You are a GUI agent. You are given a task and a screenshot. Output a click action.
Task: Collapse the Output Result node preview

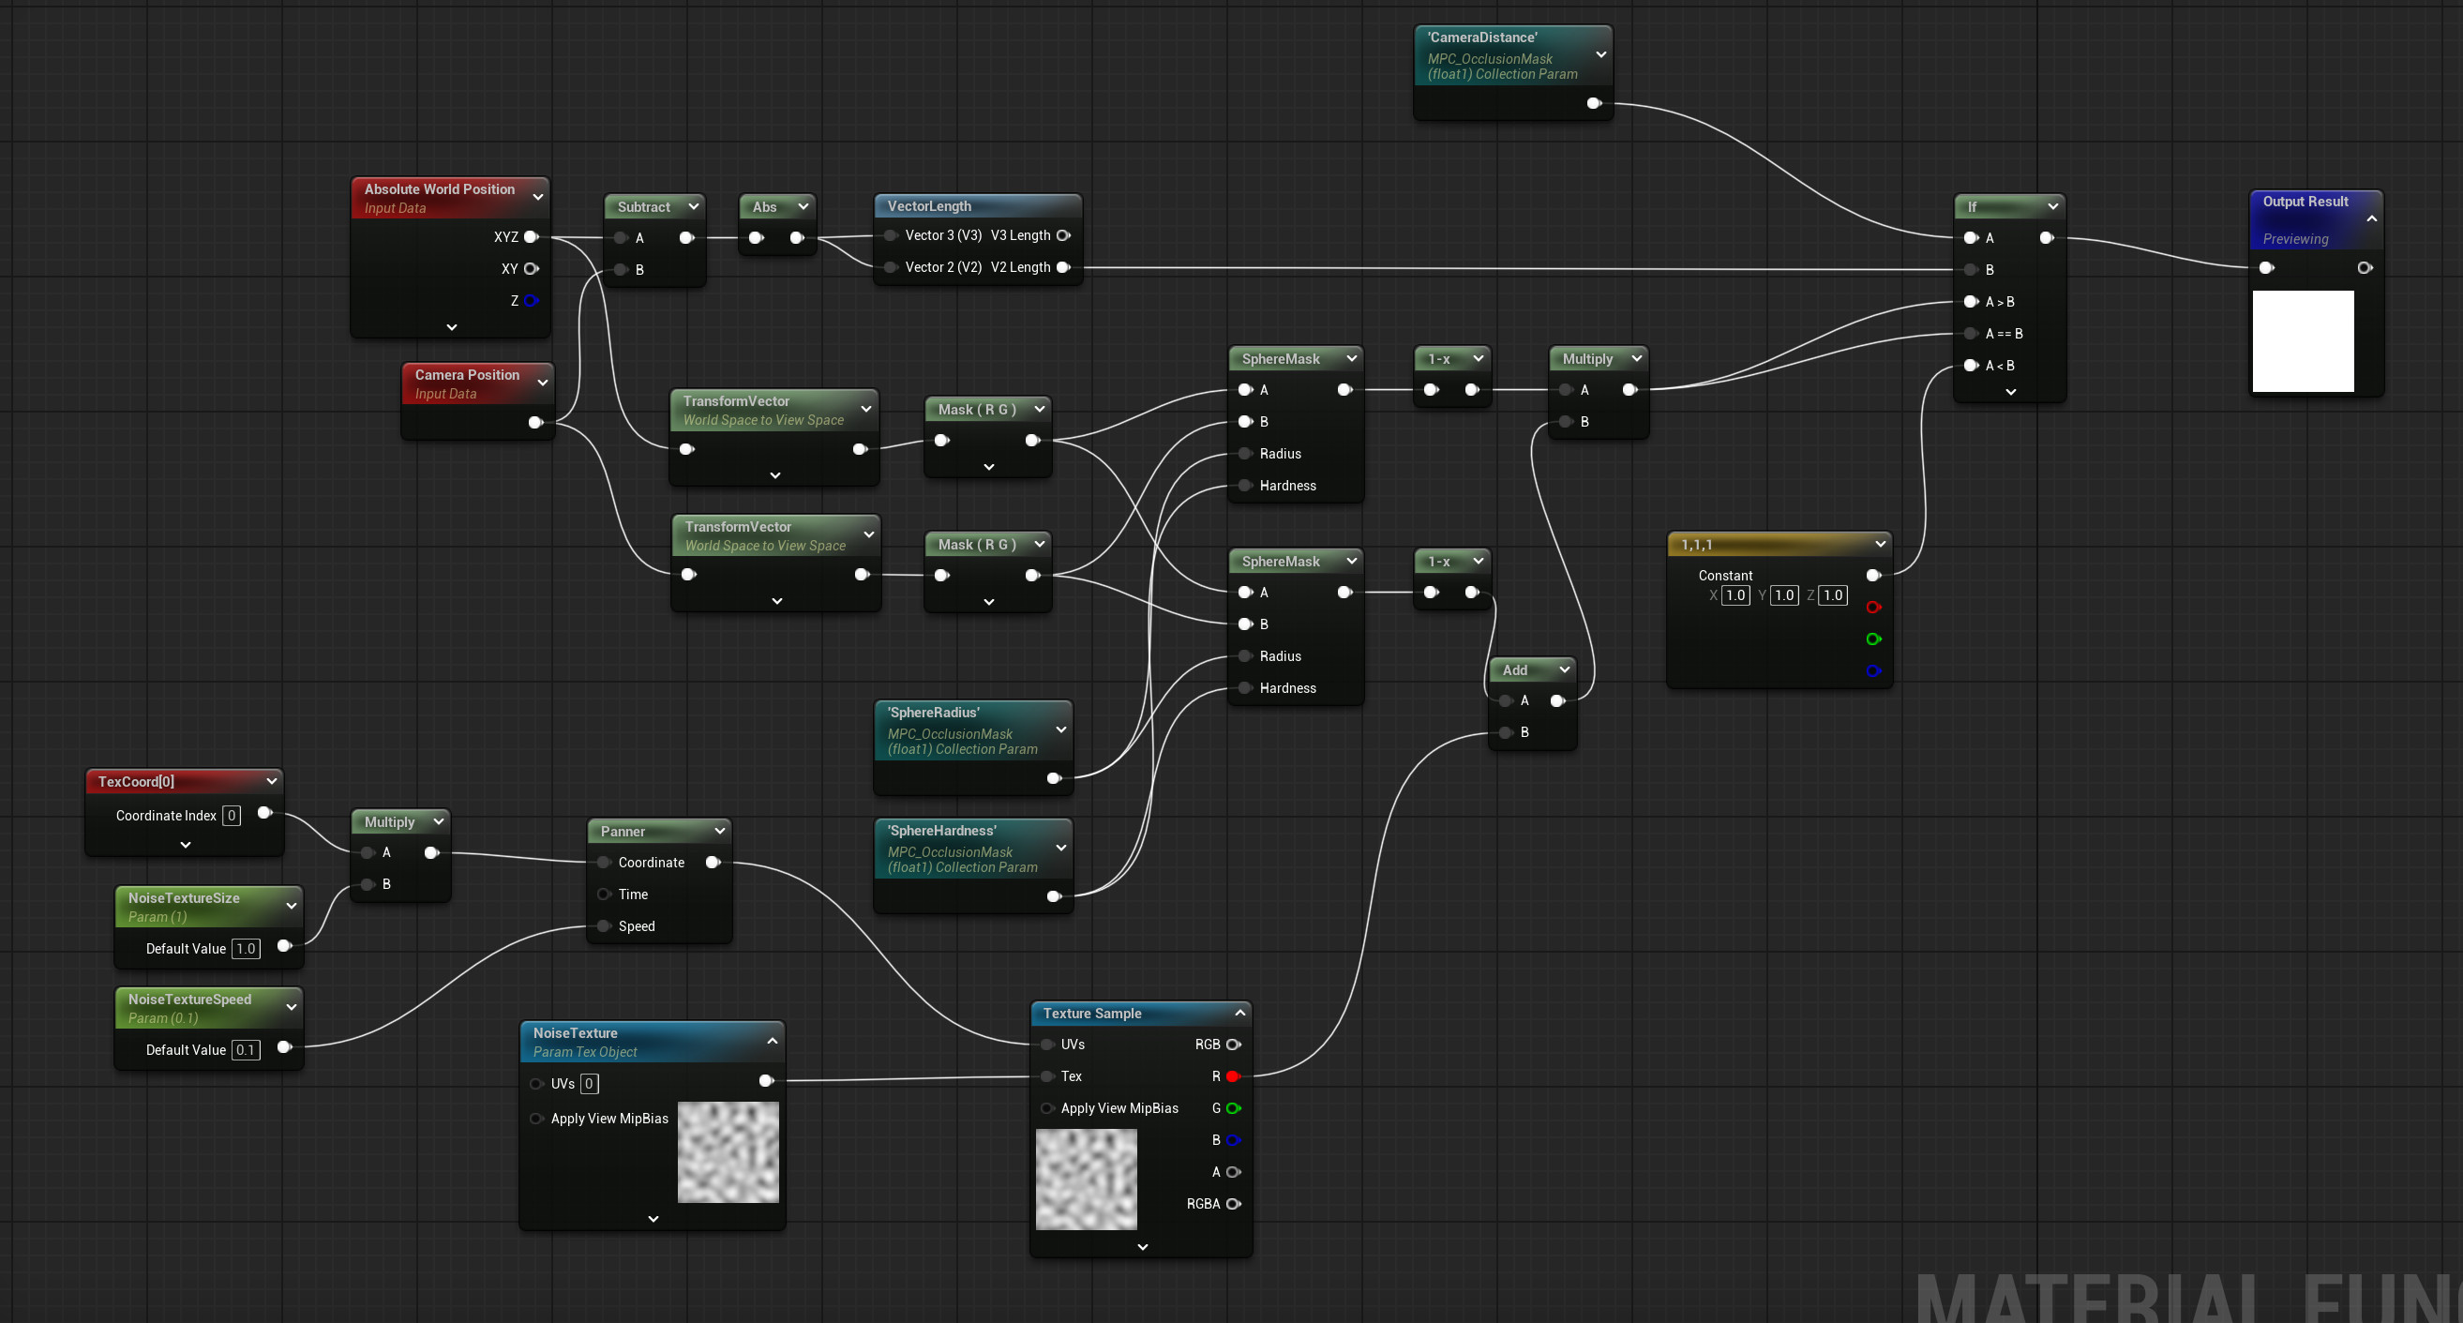coord(2372,218)
